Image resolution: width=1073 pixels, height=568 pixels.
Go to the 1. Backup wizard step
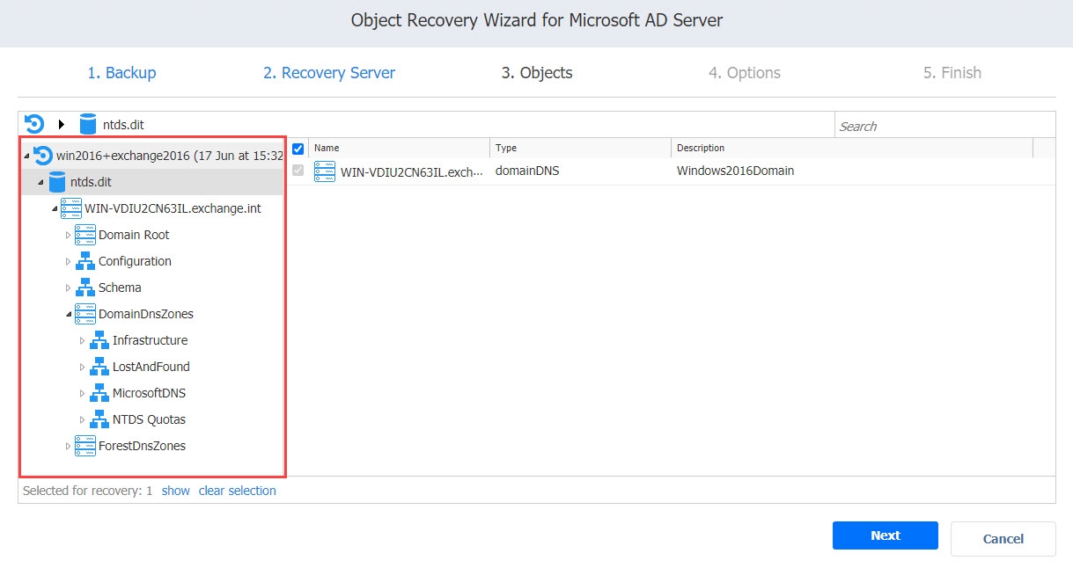tap(121, 73)
